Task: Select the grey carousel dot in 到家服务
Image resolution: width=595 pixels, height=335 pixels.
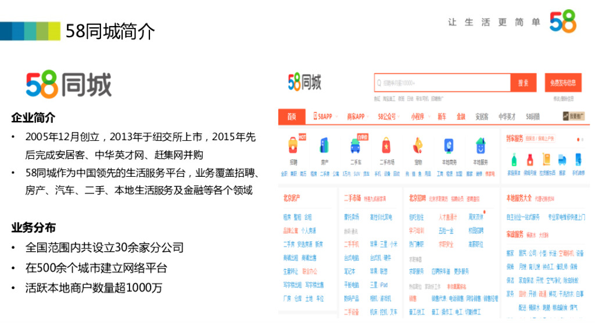Action: 582,140
